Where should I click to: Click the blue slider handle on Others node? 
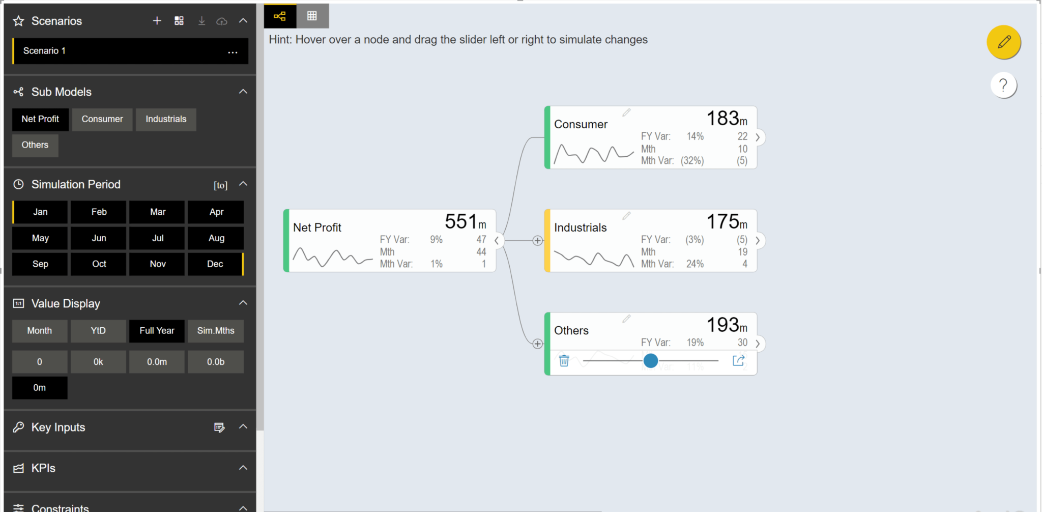coord(650,360)
